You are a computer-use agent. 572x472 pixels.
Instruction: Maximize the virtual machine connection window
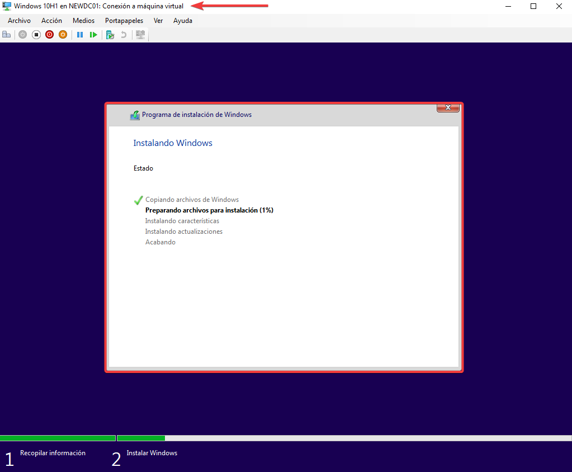[x=533, y=6]
